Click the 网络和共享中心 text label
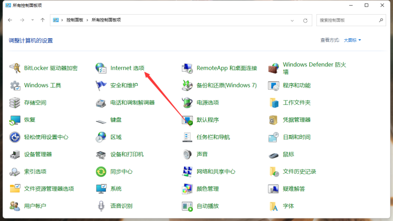Image resolution: width=393 pixels, height=221 pixels. (216, 172)
